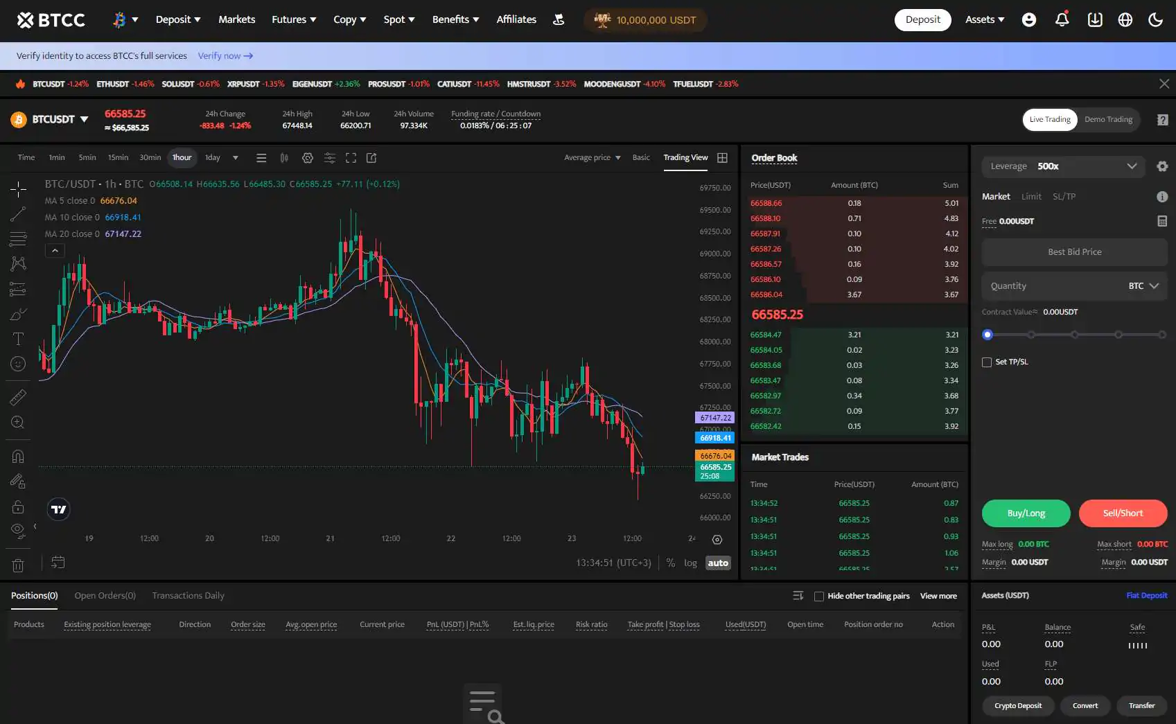Open the Leverage 500x dropdown
Image resolution: width=1176 pixels, height=724 pixels.
tap(1064, 166)
